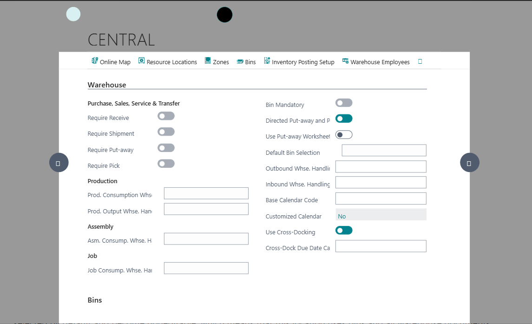Viewport: 532px width, 324px height.
Task: Click the Zones icon
Action: (208, 61)
